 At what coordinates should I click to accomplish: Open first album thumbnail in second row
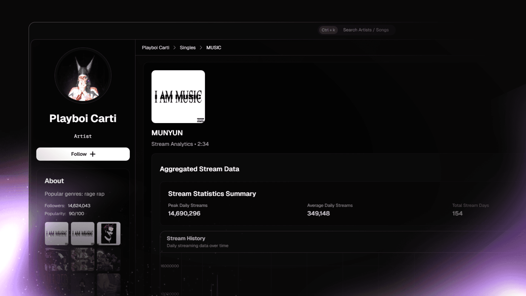[x=56, y=259]
